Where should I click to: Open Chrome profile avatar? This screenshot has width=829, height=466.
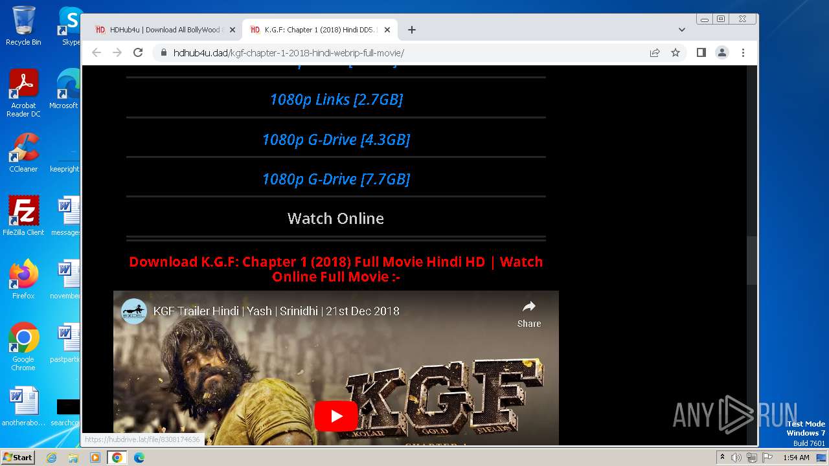coord(722,52)
